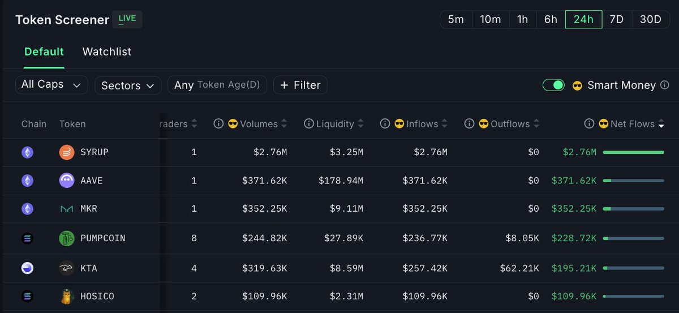Switch to the Watchlist tab
The width and height of the screenshot is (679, 313).
[x=107, y=52]
